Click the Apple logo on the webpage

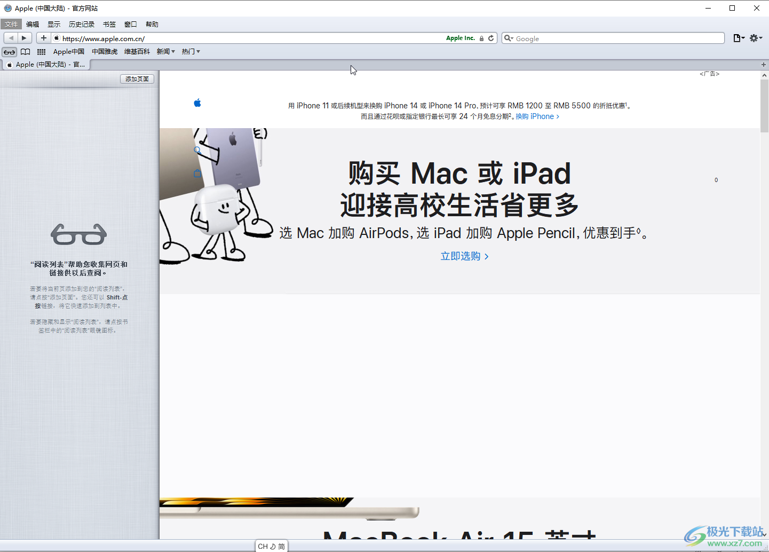(x=197, y=103)
